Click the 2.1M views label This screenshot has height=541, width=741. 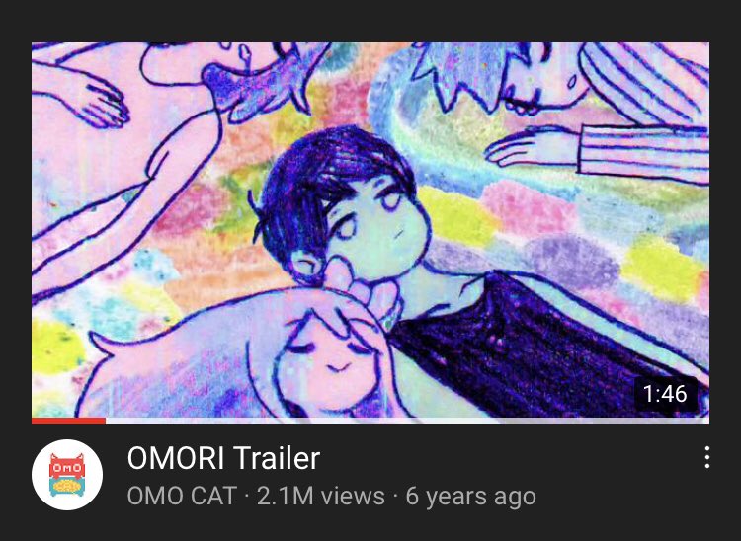pos(321,497)
